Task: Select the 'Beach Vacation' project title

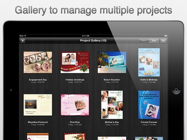Action: [112, 80]
